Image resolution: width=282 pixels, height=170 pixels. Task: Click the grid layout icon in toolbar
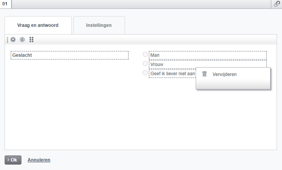click(31, 40)
